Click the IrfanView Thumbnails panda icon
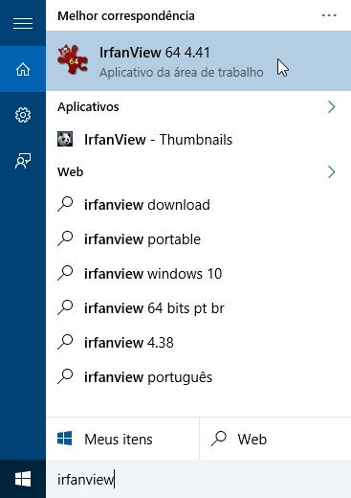Screen dimensions: 351x498 [x=65, y=139]
